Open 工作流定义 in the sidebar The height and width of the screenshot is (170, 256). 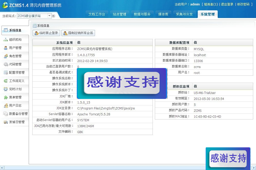[x=15, y=81]
